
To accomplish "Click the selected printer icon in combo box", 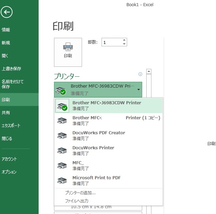I will click(x=60, y=91).
